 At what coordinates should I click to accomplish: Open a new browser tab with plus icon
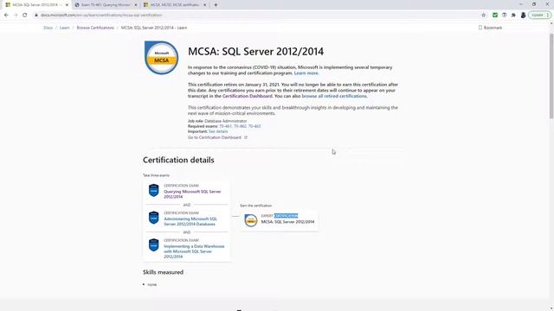tap(216, 5)
